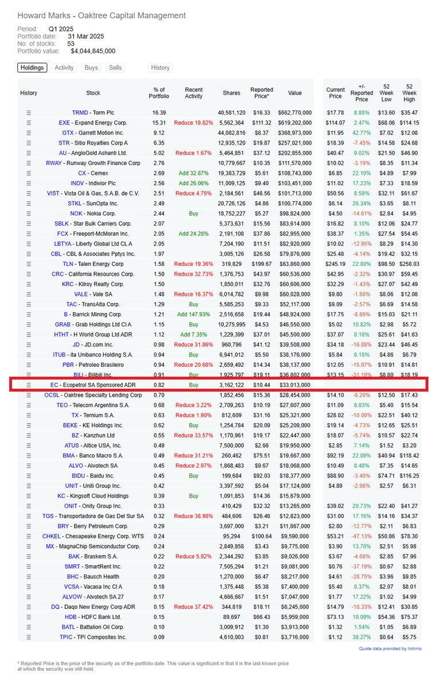Open the TPIC ticker link
Image resolution: width=433 pixels, height=684 pixels.
tap(66, 637)
